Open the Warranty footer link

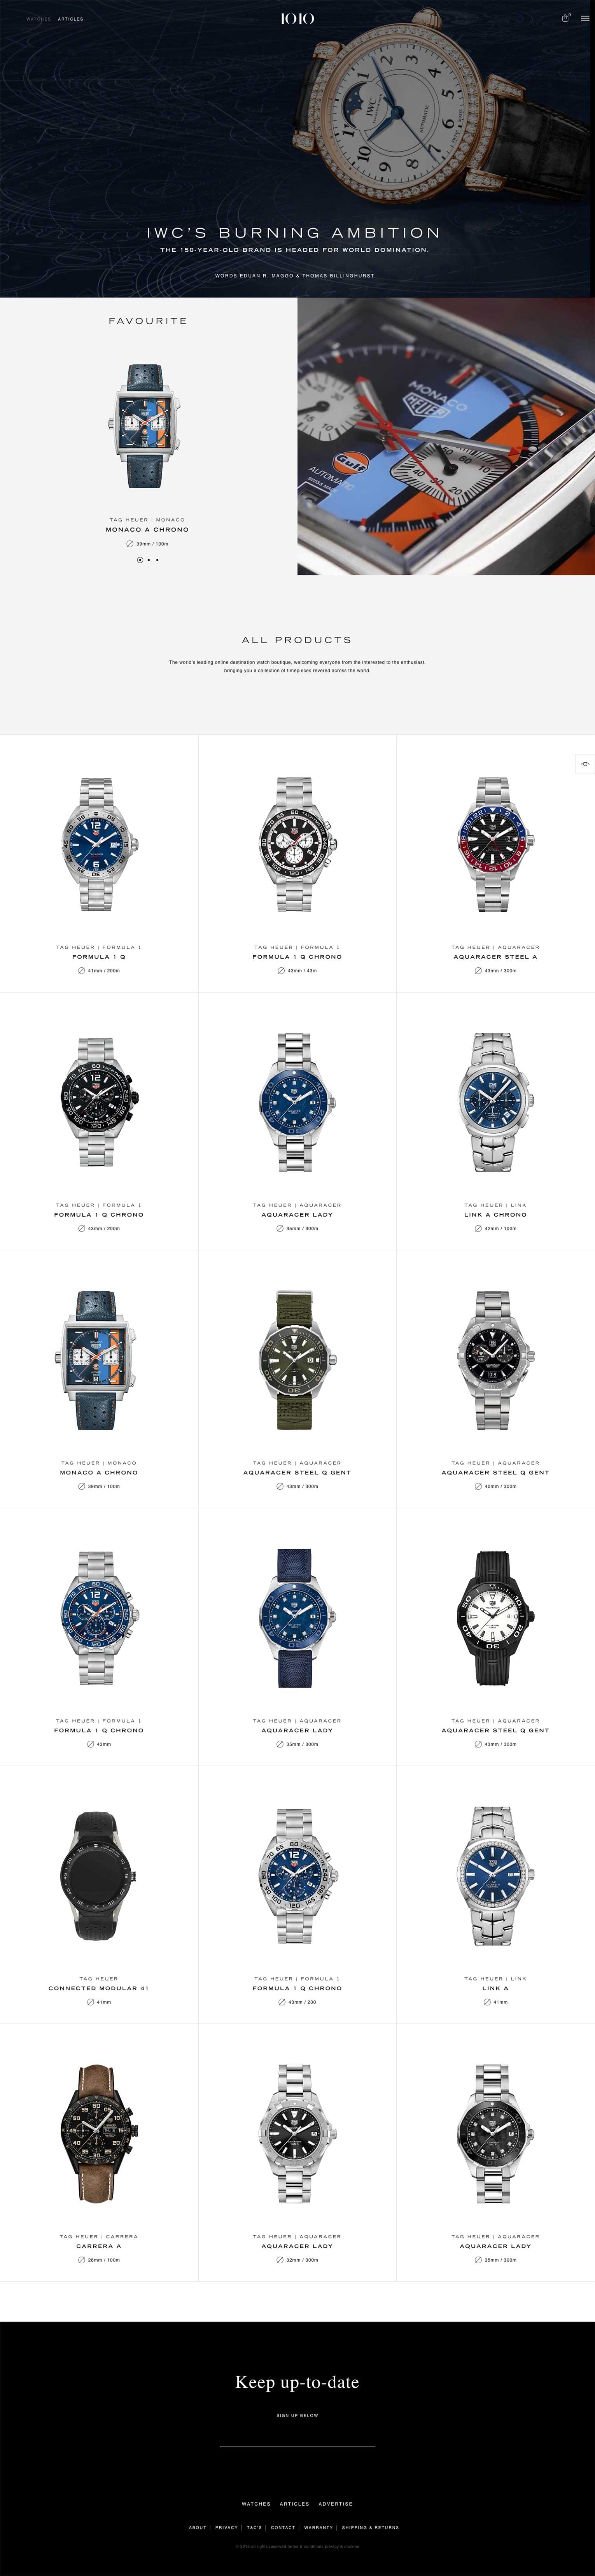click(x=318, y=2527)
